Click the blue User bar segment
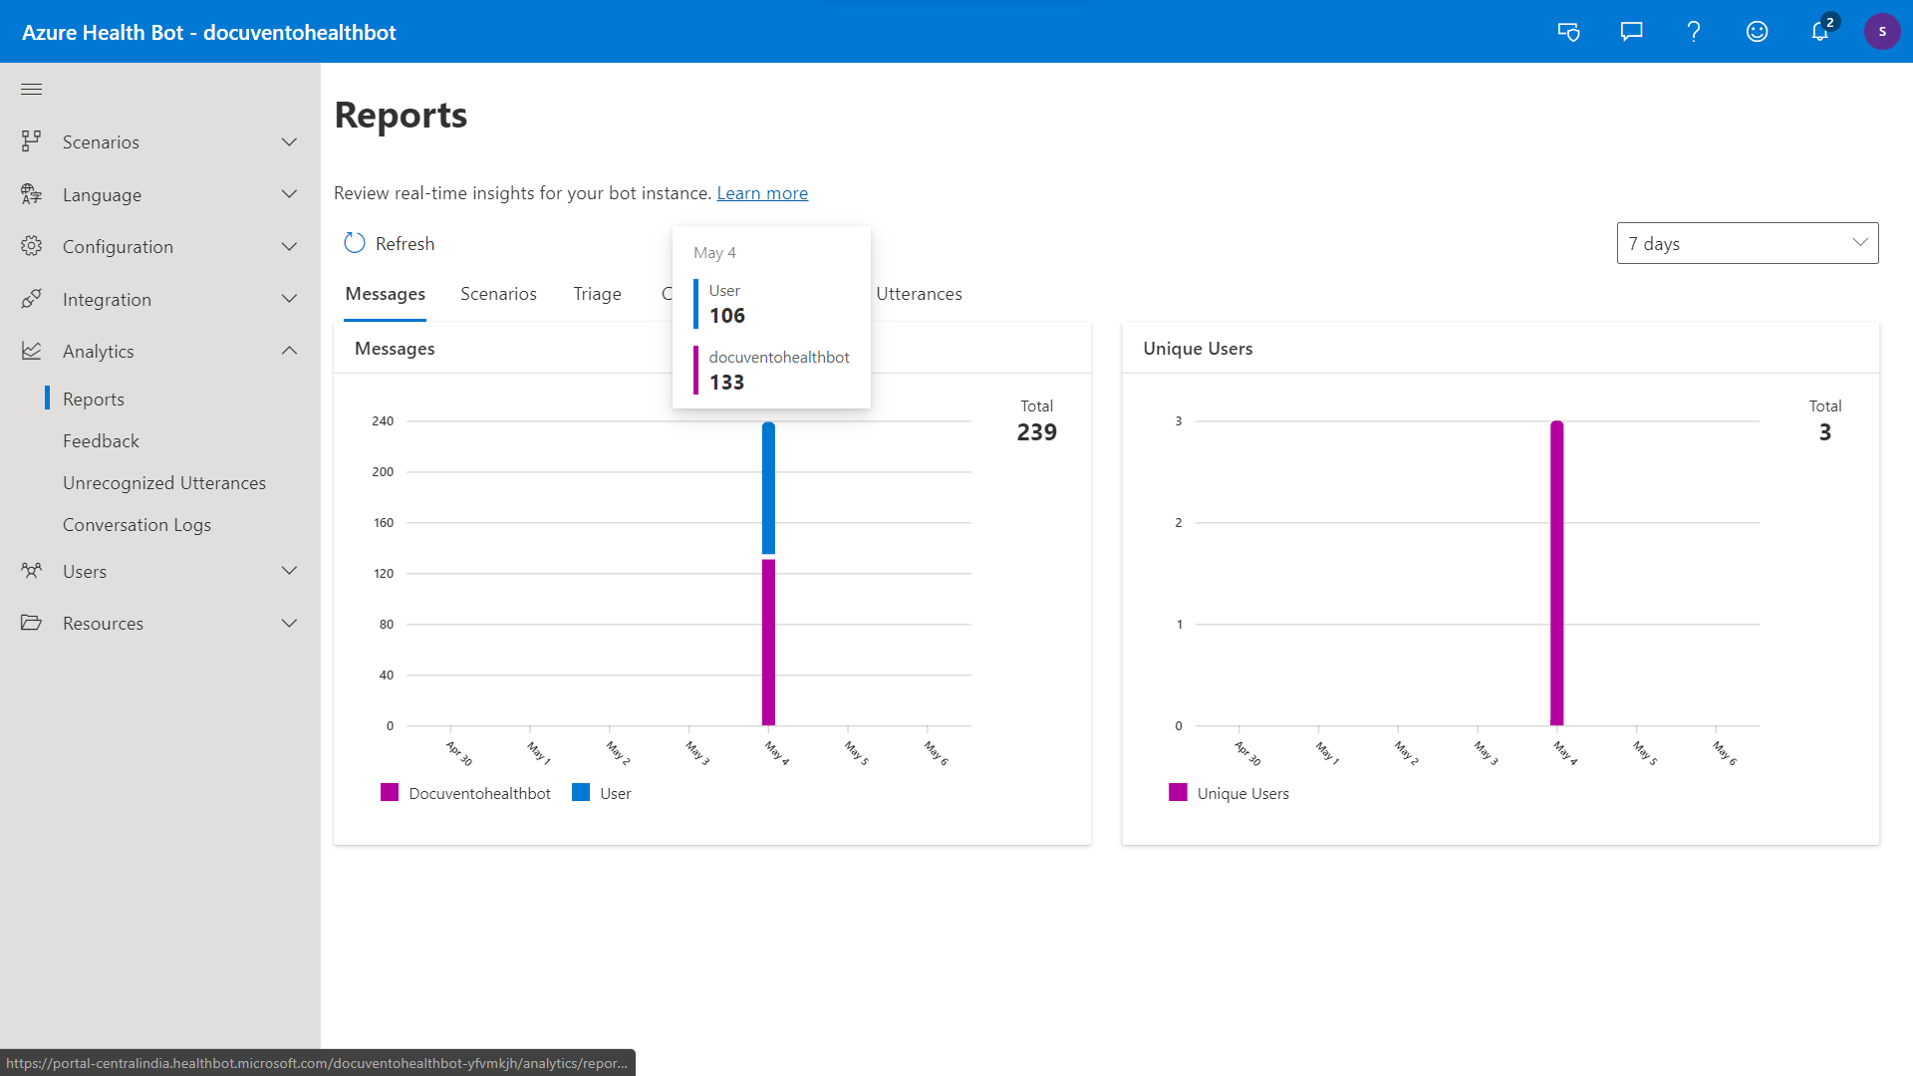1913x1076 pixels. click(768, 488)
